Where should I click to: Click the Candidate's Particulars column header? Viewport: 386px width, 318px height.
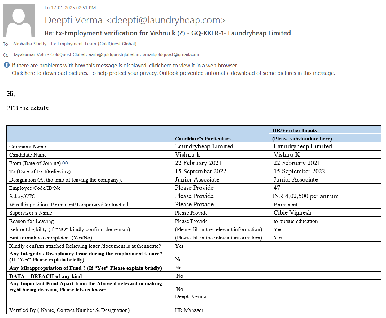pos(203,139)
